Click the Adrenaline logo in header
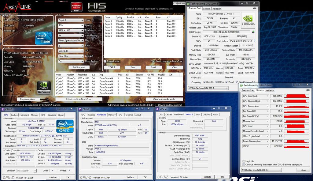 point(17,7)
